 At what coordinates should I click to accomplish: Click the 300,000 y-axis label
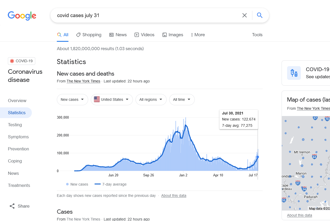[x=63, y=117]
